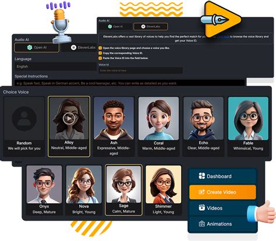Select the Onyx voice portrait
This screenshot has width=276, height=241.
pos(44,184)
